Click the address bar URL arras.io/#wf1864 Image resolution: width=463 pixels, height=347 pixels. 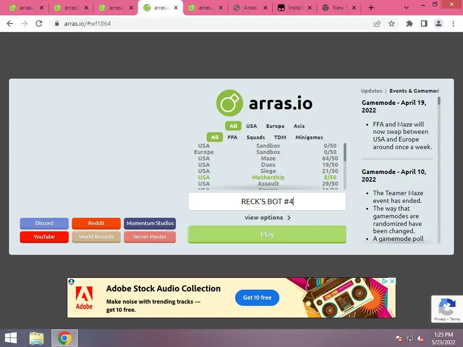(x=87, y=23)
